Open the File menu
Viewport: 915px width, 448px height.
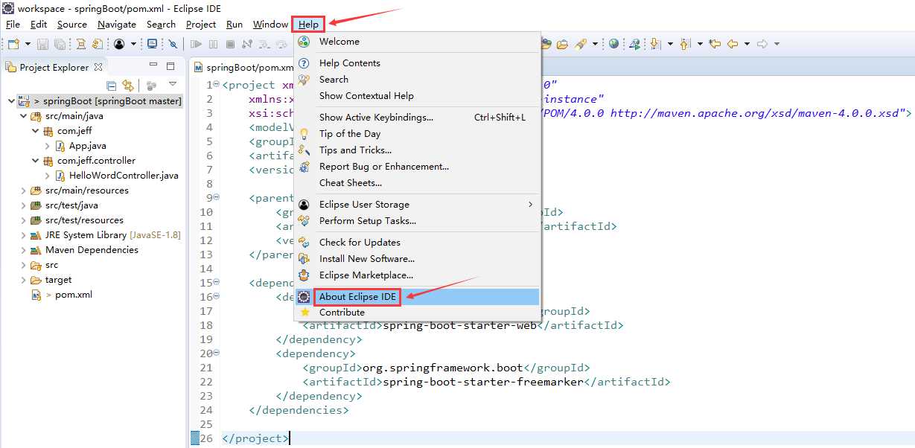pyautogui.click(x=13, y=25)
